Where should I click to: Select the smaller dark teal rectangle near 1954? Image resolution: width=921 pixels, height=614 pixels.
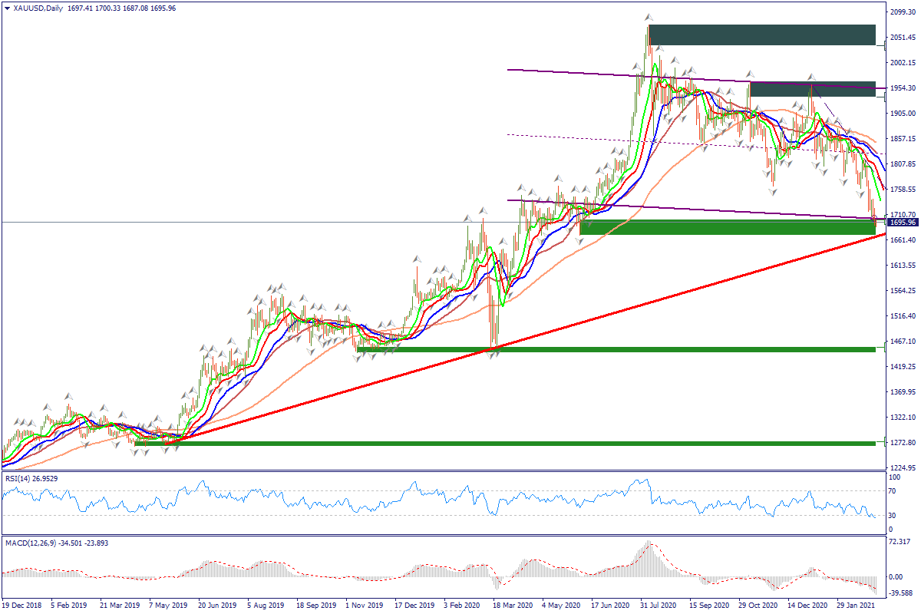[x=812, y=89]
